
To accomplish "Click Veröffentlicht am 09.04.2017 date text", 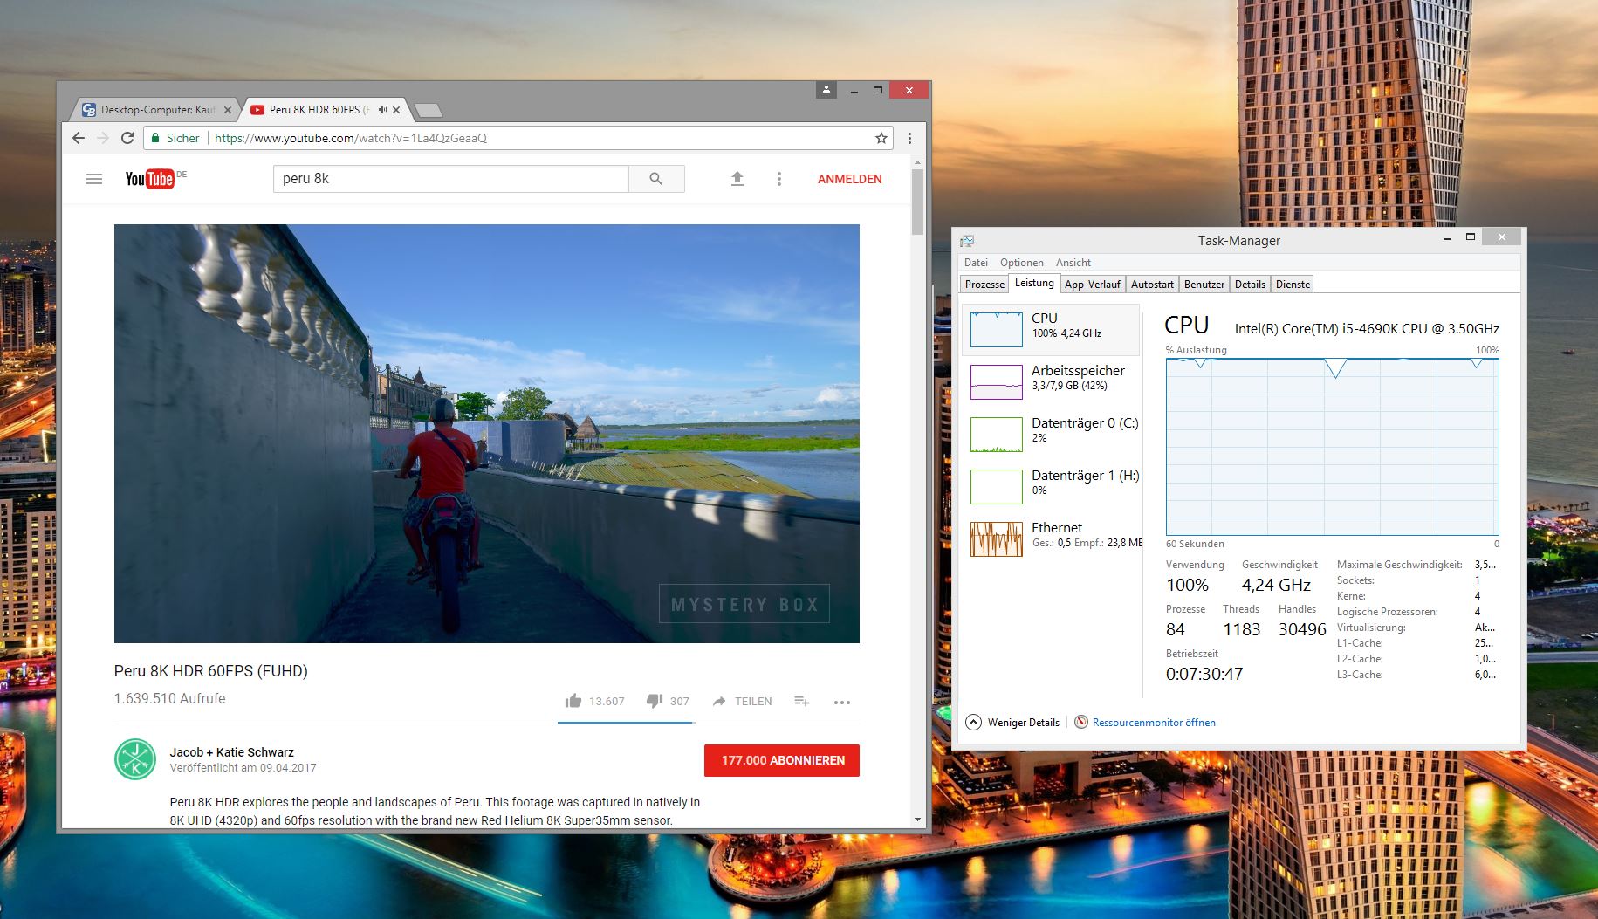I will click(x=243, y=768).
